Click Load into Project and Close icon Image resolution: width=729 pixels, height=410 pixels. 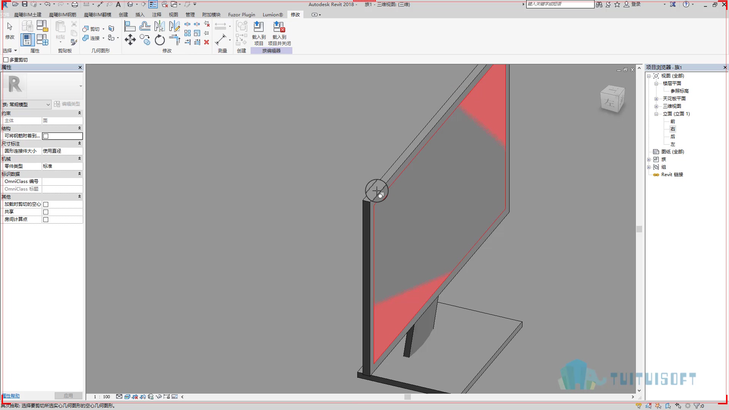[279, 33]
